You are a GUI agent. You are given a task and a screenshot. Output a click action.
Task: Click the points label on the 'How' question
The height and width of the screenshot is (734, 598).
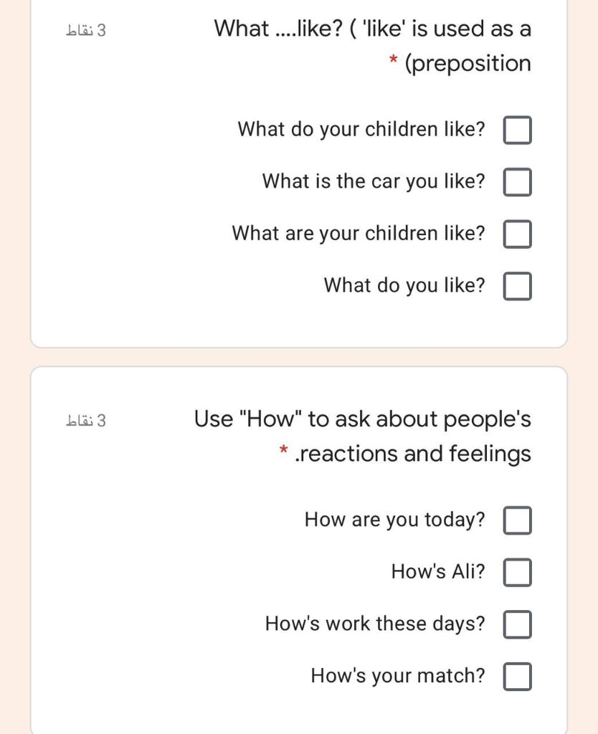[x=86, y=420]
